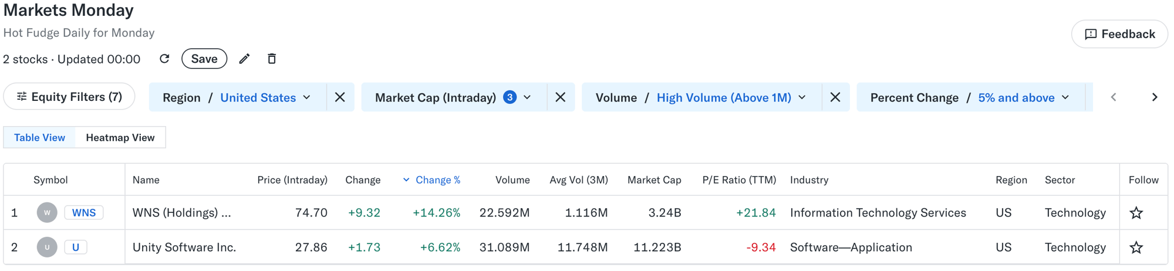Open the U ticker link
This screenshot has height=271, width=1174.
click(x=76, y=247)
